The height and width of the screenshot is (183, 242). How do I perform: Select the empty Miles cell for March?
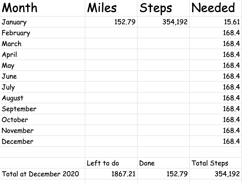click(111, 44)
